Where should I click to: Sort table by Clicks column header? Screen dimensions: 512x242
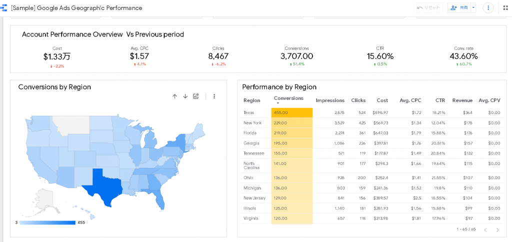point(358,100)
